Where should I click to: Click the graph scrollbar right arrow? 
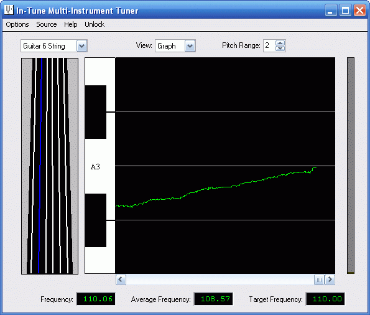coord(330,280)
